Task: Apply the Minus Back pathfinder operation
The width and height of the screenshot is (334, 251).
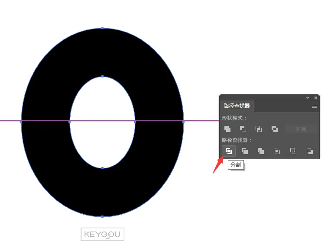Action: pyautogui.click(x=309, y=151)
